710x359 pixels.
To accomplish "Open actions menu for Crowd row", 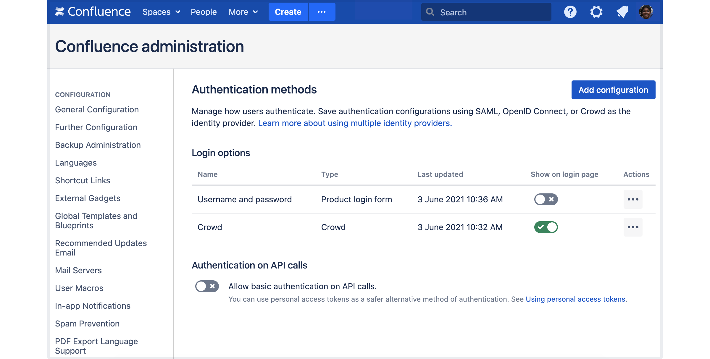I will coord(633,227).
